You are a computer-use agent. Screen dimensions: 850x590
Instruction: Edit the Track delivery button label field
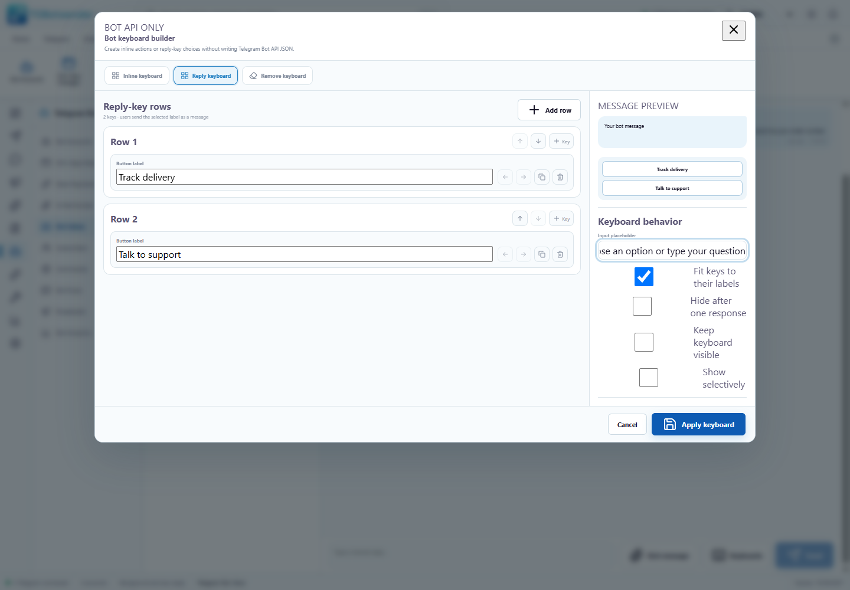(305, 177)
